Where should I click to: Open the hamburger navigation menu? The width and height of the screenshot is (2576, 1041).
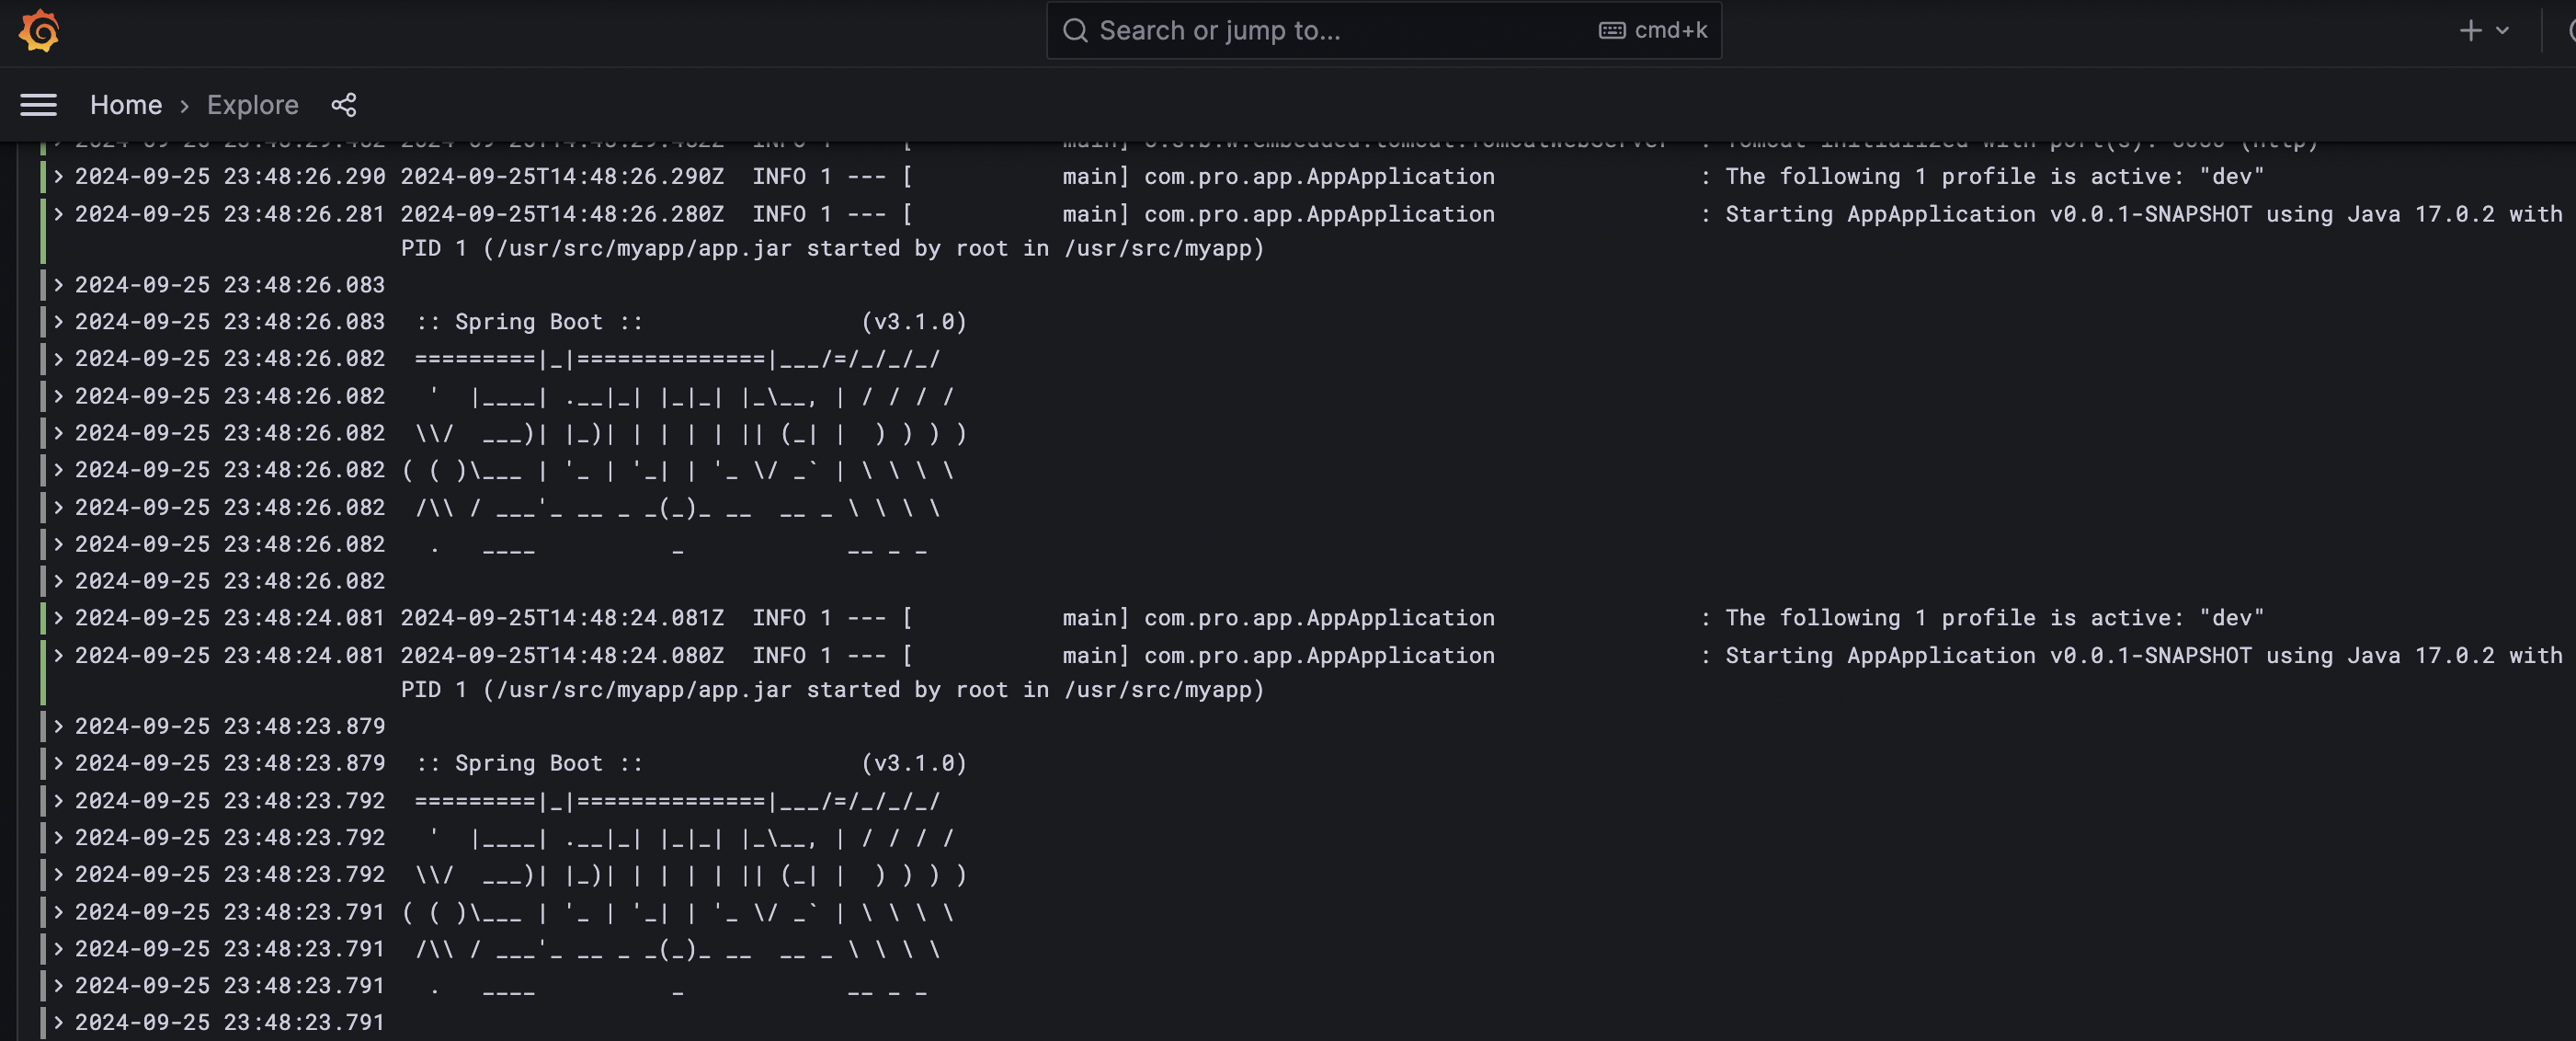click(39, 105)
